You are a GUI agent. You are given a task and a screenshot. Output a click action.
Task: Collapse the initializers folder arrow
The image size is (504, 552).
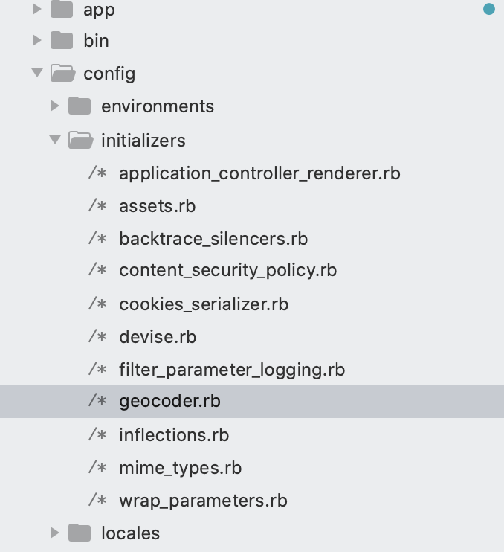[x=54, y=140]
